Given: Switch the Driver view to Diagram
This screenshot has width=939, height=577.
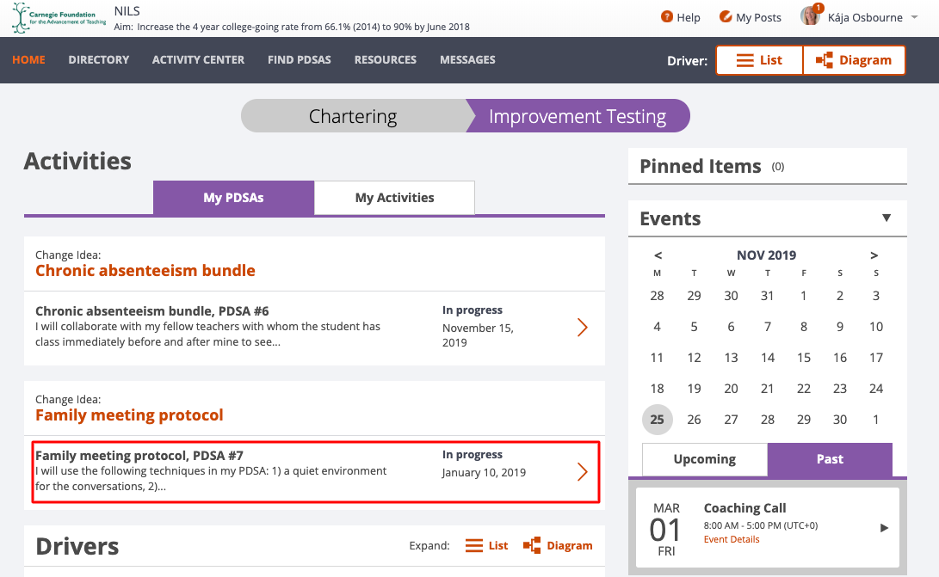Looking at the screenshot, I should pyautogui.click(x=854, y=60).
